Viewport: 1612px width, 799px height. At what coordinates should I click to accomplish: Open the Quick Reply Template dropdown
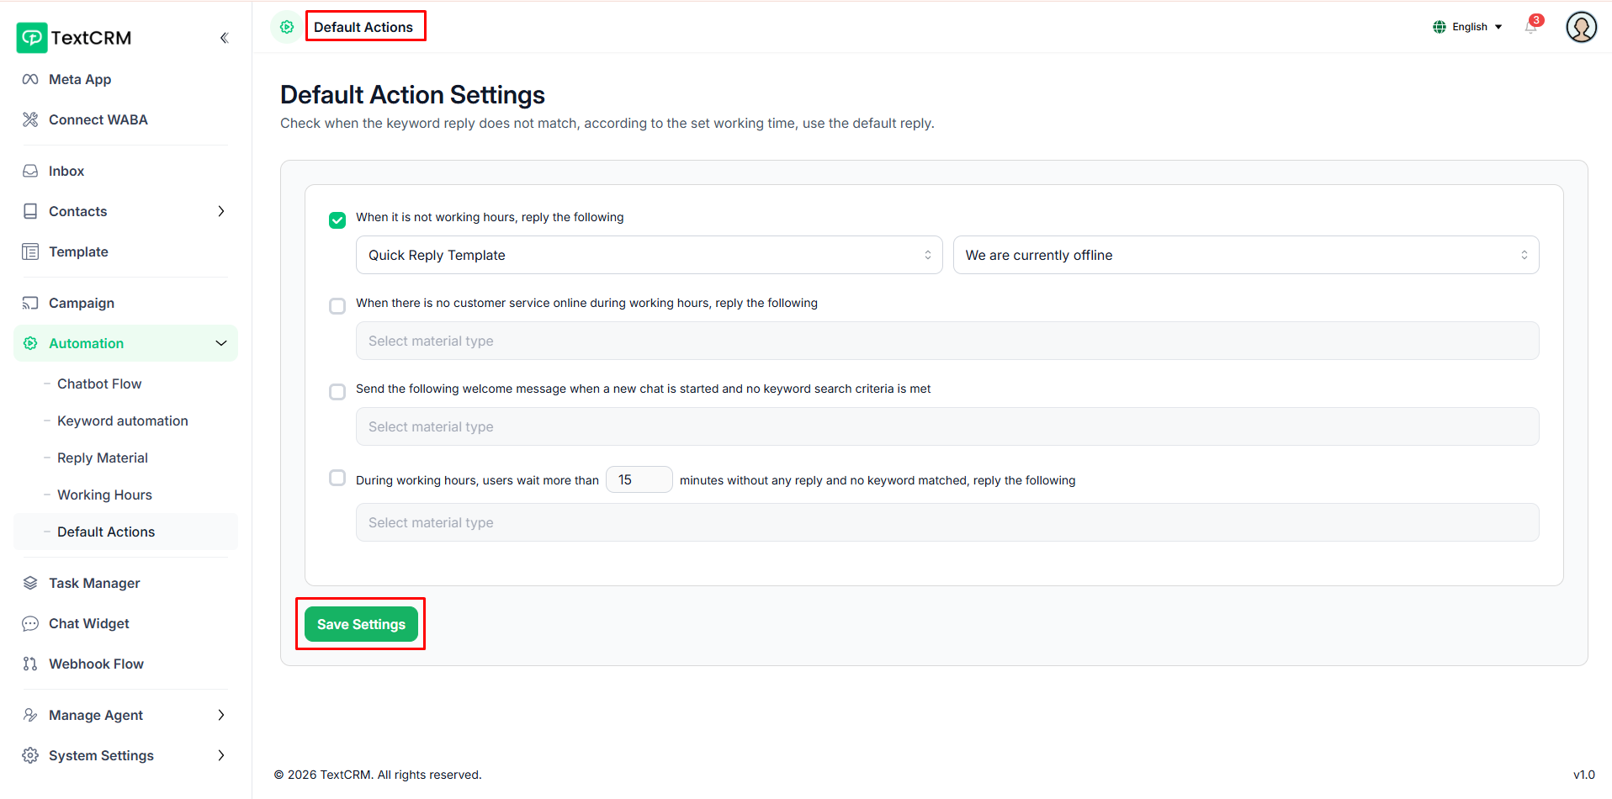pyautogui.click(x=649, y=255)
